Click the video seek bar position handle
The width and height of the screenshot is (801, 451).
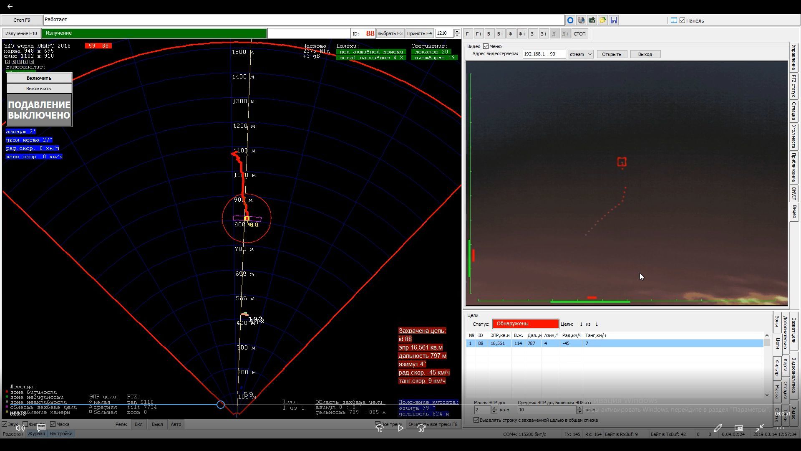click(221, 405)
